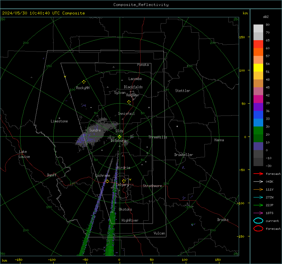
Task: Select the 33 dBZ blue color swatch
Action: pyautogui.click(x=258, y=115)
